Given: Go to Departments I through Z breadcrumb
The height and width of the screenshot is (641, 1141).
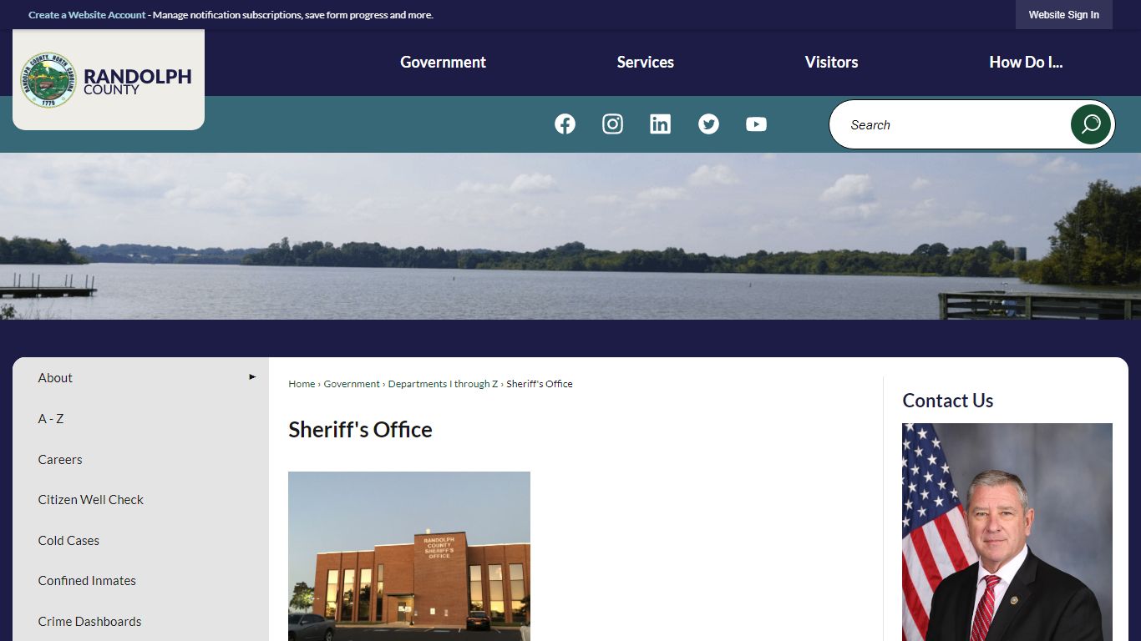Looking at the screenshot, I should pos(443,384).
